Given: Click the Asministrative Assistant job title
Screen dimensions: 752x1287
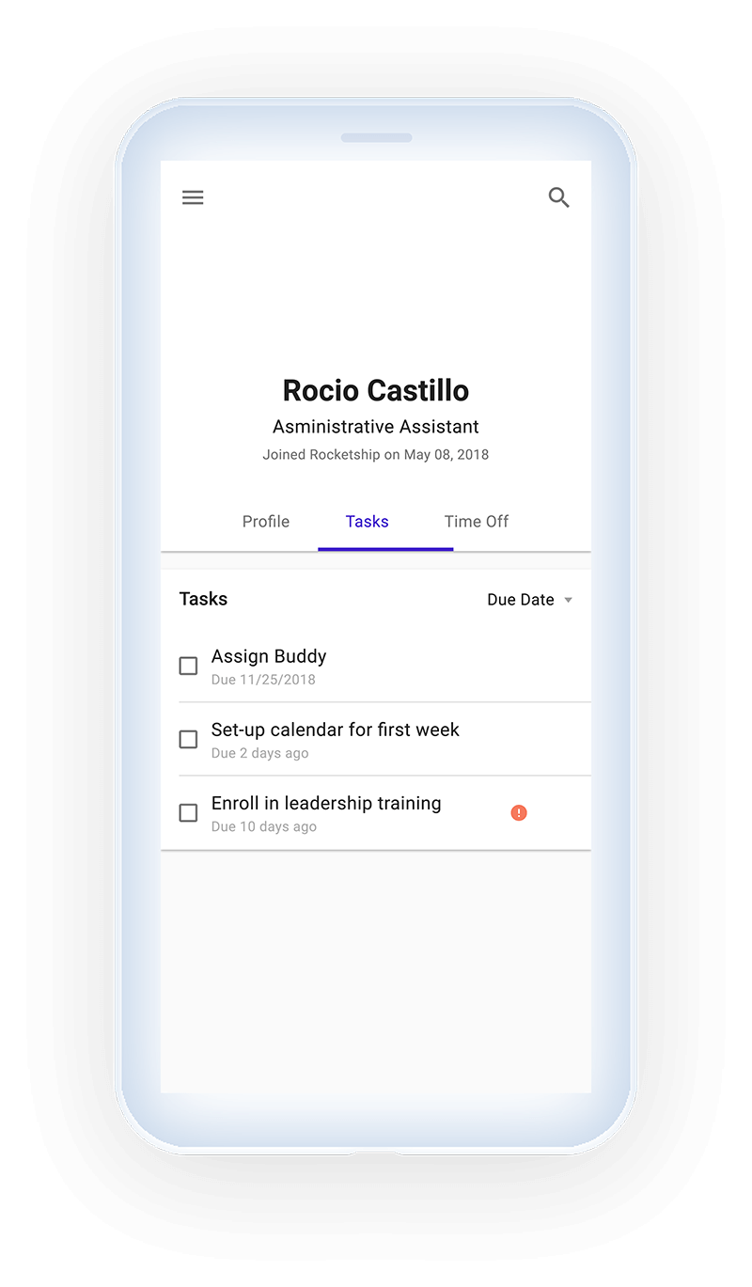Looking at the screenshot, I should (x=376, y=427).
